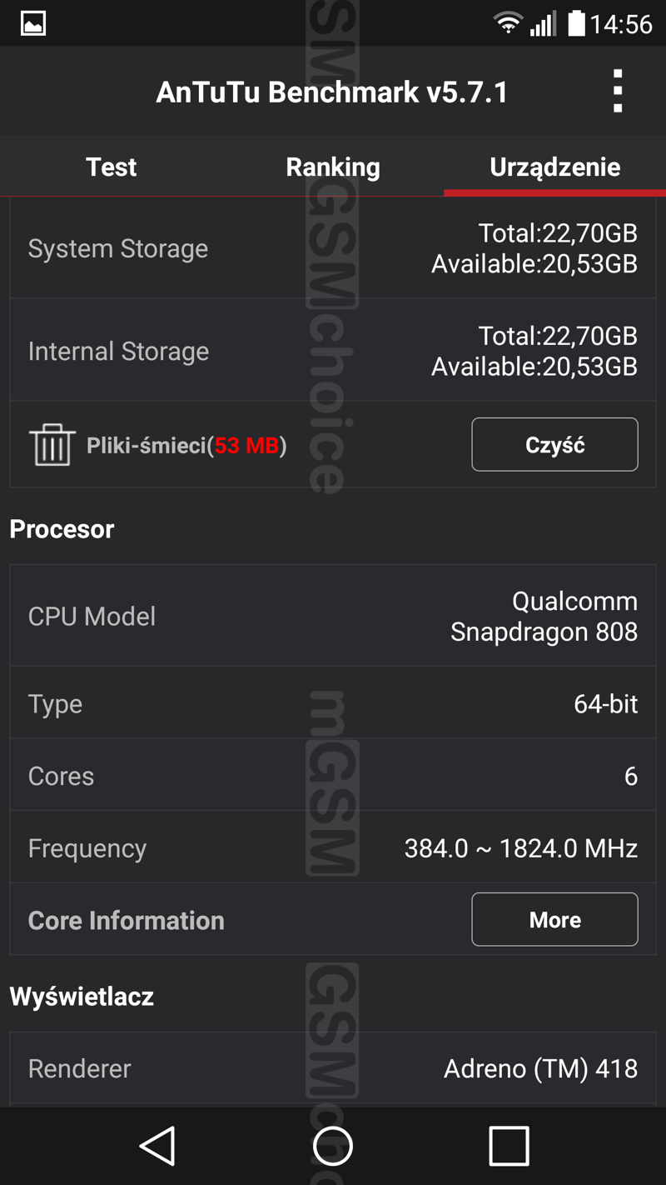Tap the Android back navigation icon
Viewport: 666px width, 1185px height.
157,1146
